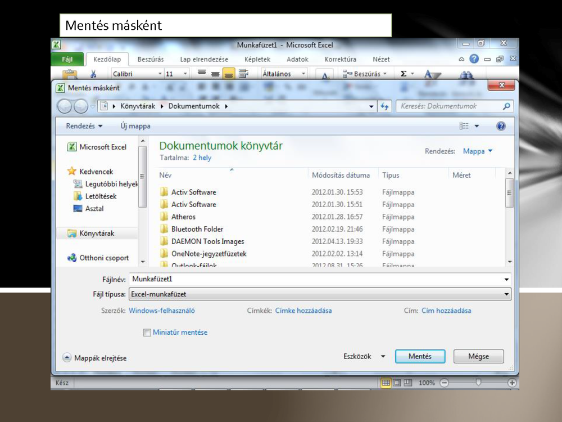
Task: Click the Mégse button
Action: pos(478,356)
